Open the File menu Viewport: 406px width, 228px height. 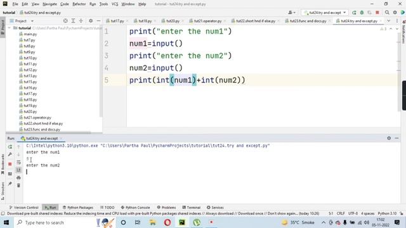pyautogui.click(x=15, y=4)
